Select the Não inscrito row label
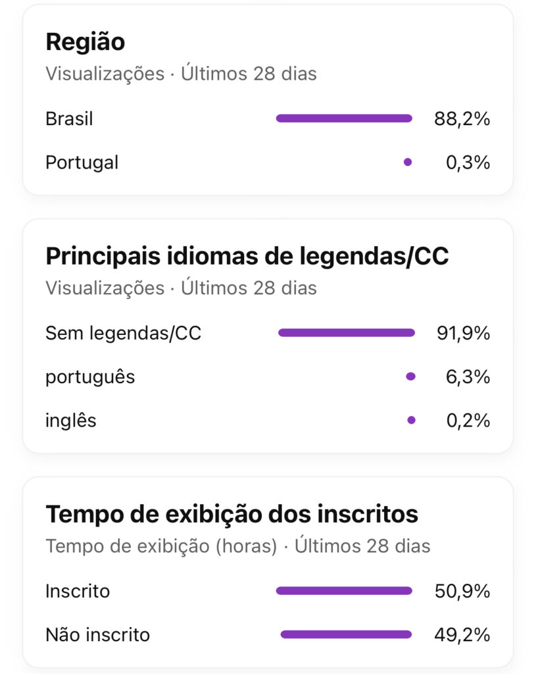This screenshot has height=674, width=536. (97, 635)
